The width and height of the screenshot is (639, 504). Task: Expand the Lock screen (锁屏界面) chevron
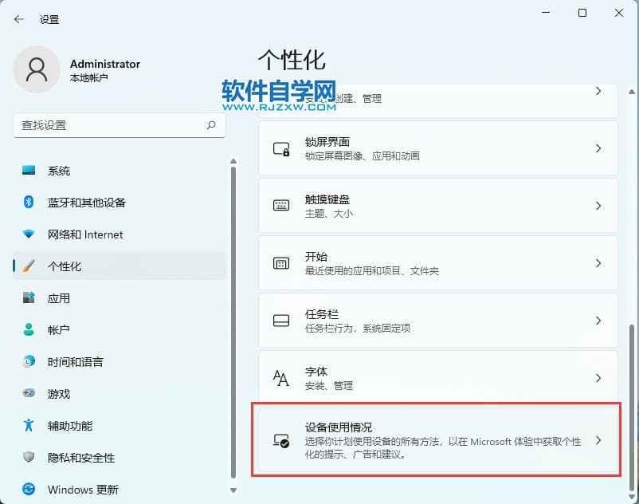point(598,148)
